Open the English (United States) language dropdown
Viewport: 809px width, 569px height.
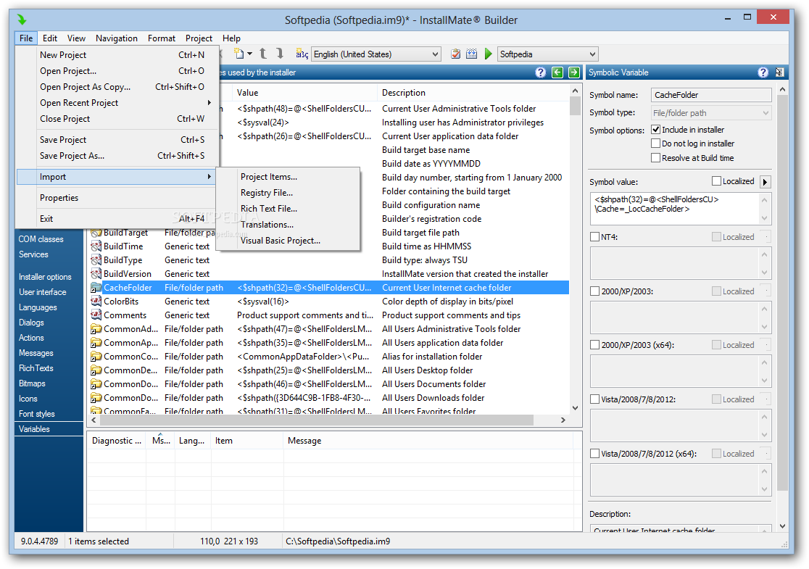click(x=376, y=54)
